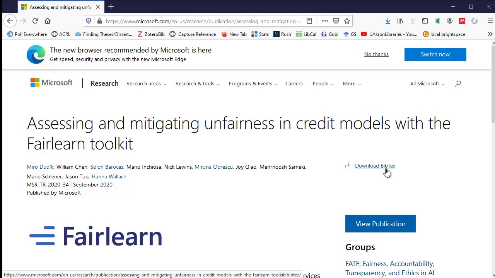
Task: Click the Fairlearn logo image
Action: (96, 236)
